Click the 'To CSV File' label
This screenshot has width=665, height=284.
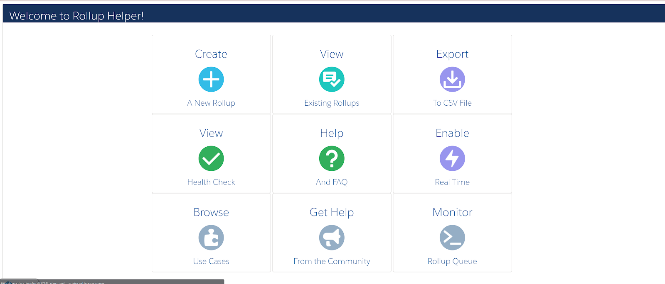(x=452, y=103)
